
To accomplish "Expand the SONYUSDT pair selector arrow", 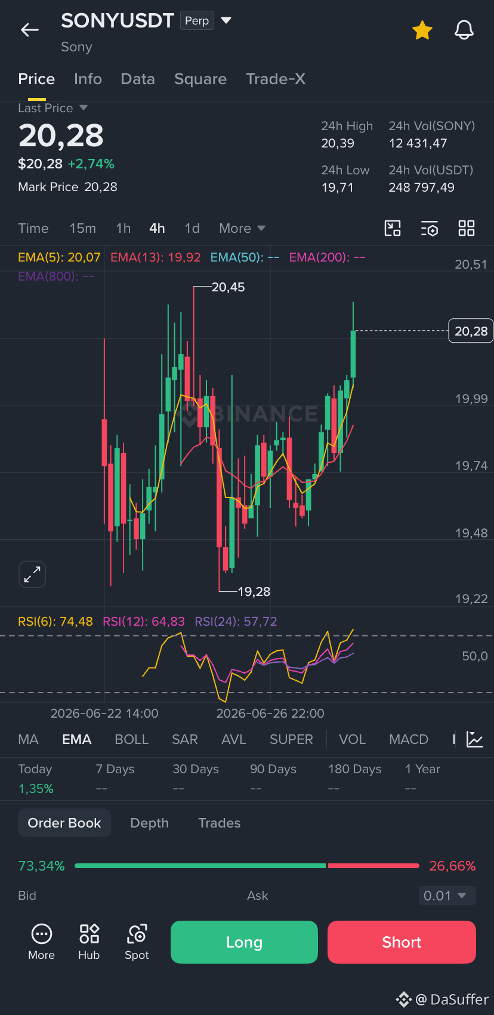I will (x=226, y=20).
